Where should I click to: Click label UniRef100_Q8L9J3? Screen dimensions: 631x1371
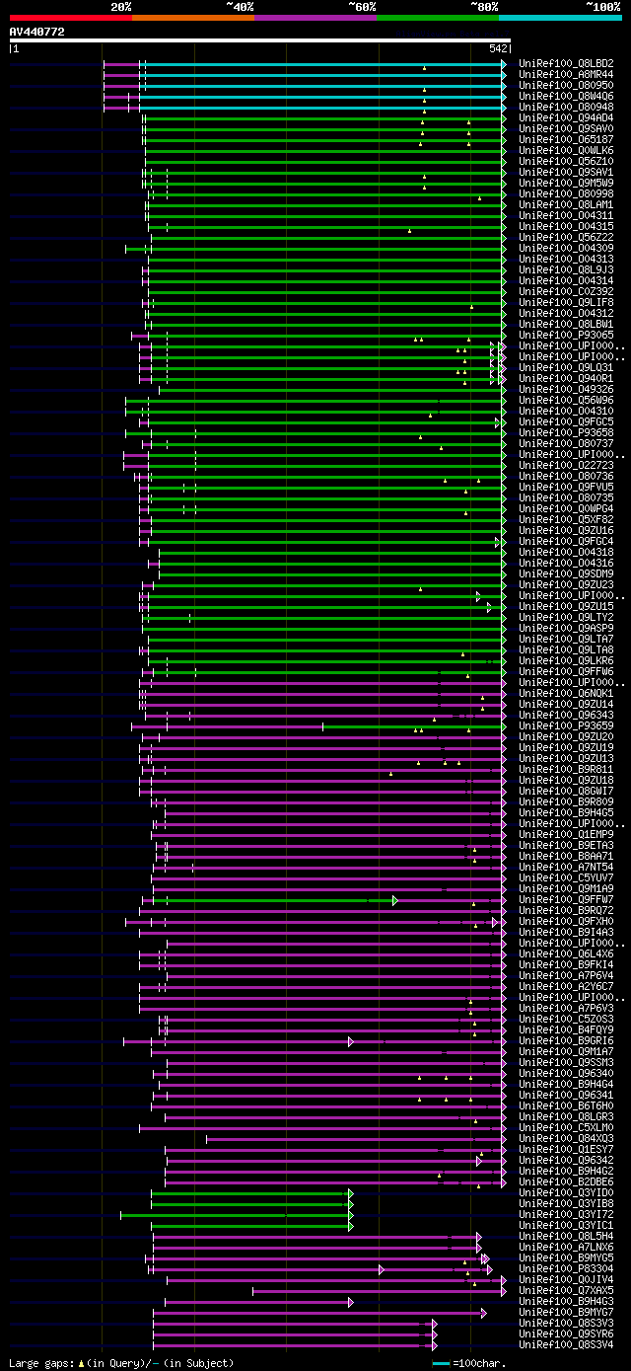[566, 270]
